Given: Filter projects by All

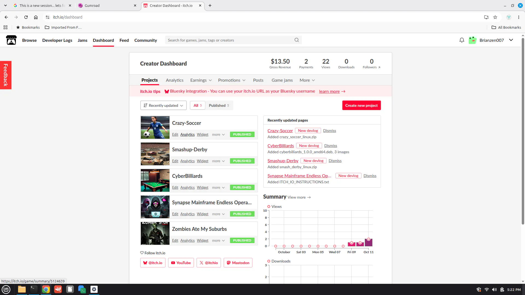Looking at the screenshot, I should click(197, 105).
